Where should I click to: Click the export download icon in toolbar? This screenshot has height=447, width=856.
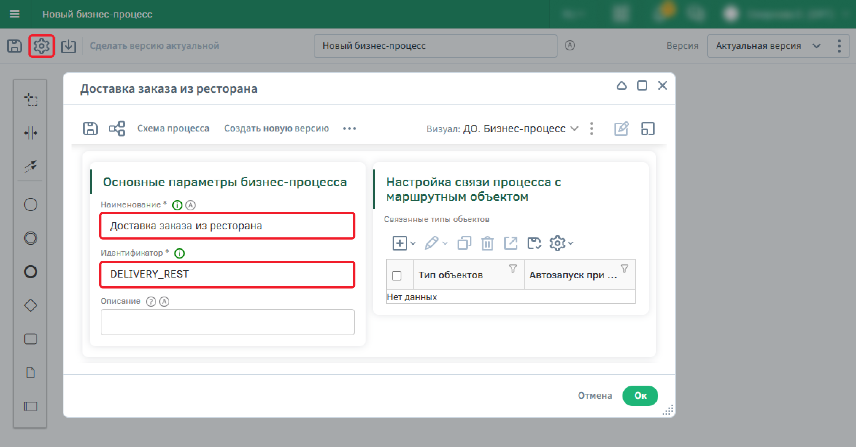pyautogui.click(x=69, y=46)
